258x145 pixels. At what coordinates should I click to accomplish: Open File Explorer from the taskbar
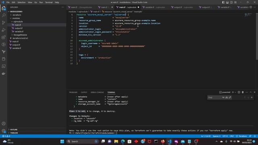(116, 141)
